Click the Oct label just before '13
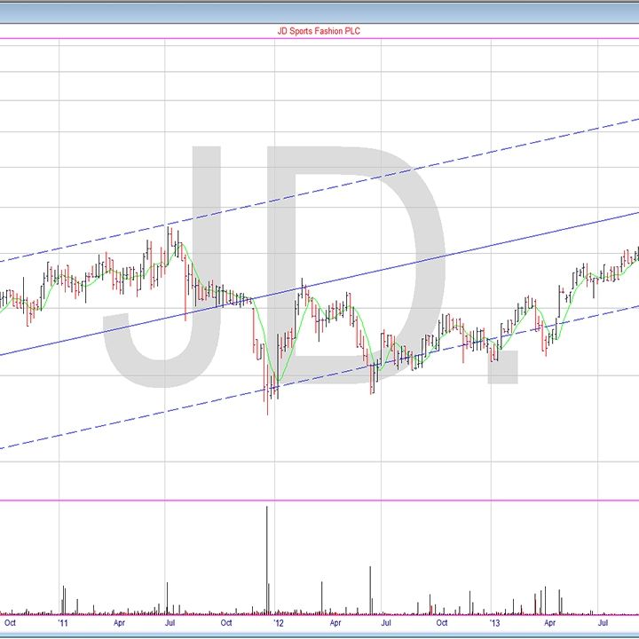Image resolution: width=639 pixels, height=639 pixels. (x=442, y=624)
